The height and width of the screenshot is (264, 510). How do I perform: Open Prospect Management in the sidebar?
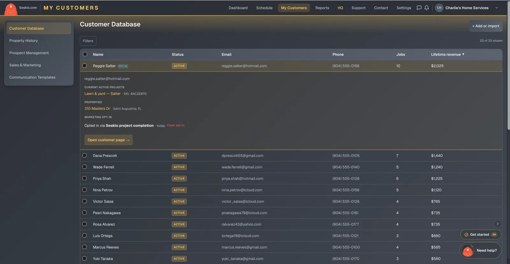coord(39,53)
